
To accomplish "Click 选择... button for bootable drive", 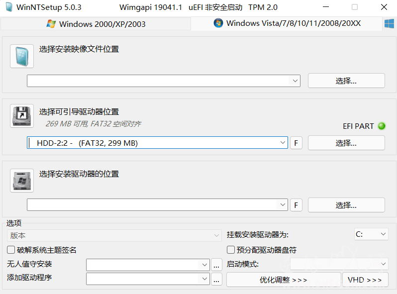I will pyautogui.click(x=346, y=143).
